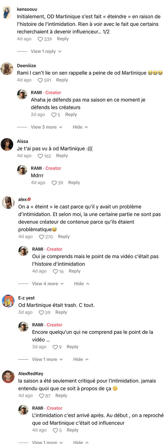This screenshot has height=444, width=166.
Task: Like kensoouu's comment with 239 likes
Action: 40,39
